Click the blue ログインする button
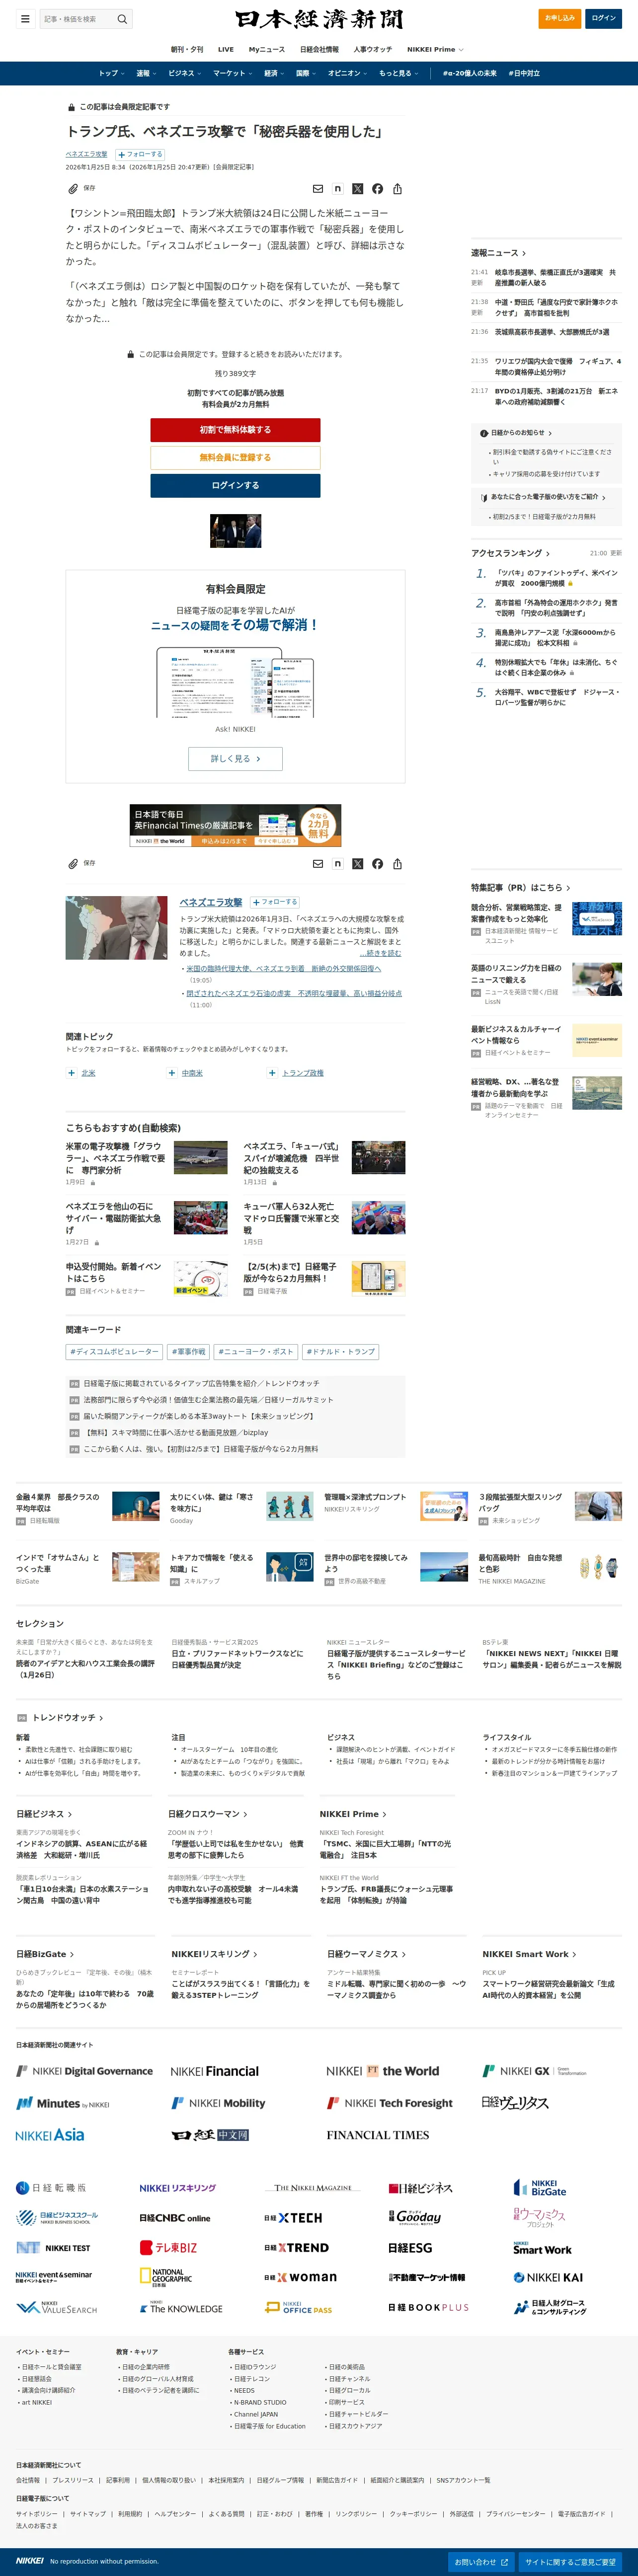638x2576 pixels. [235, 485]
